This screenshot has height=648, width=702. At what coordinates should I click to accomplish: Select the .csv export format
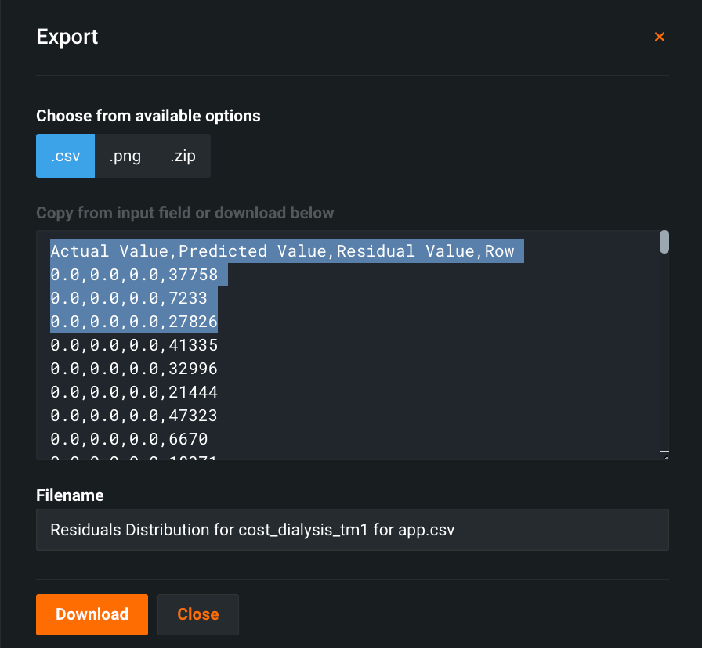[x=66, y=156]
